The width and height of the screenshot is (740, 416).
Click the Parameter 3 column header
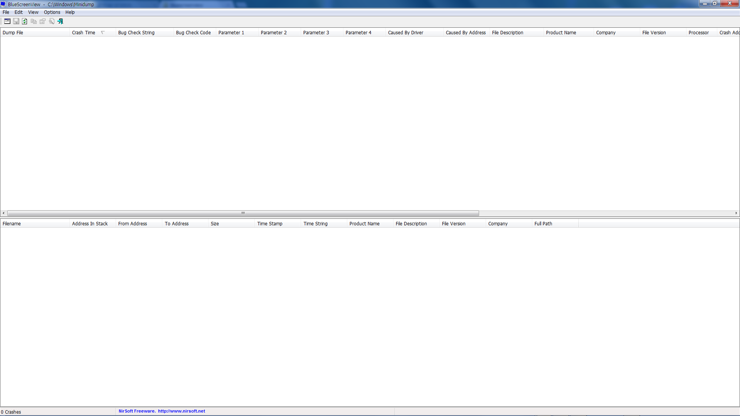coord(322,33)
